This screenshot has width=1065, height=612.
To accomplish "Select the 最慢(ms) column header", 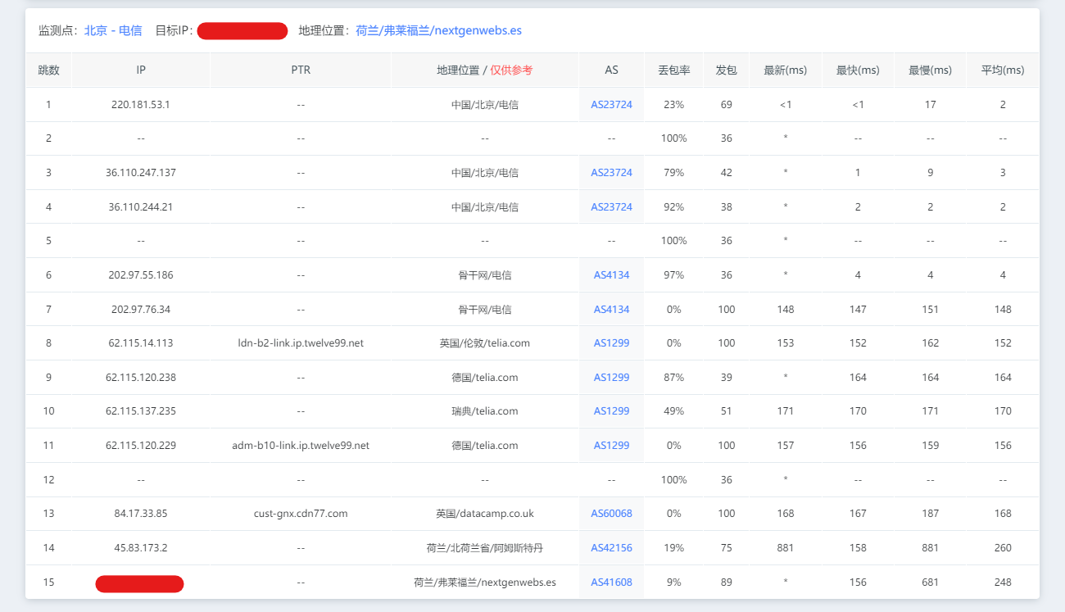I will click(x=930, y=70).
